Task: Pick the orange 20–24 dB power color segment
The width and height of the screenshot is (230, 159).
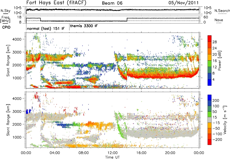Action: point(210,51)
